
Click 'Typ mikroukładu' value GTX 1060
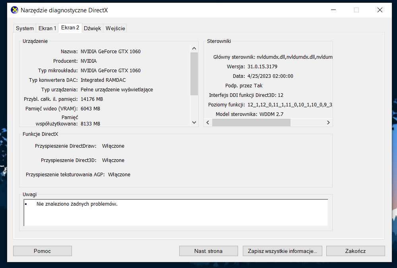coord(110,71)
